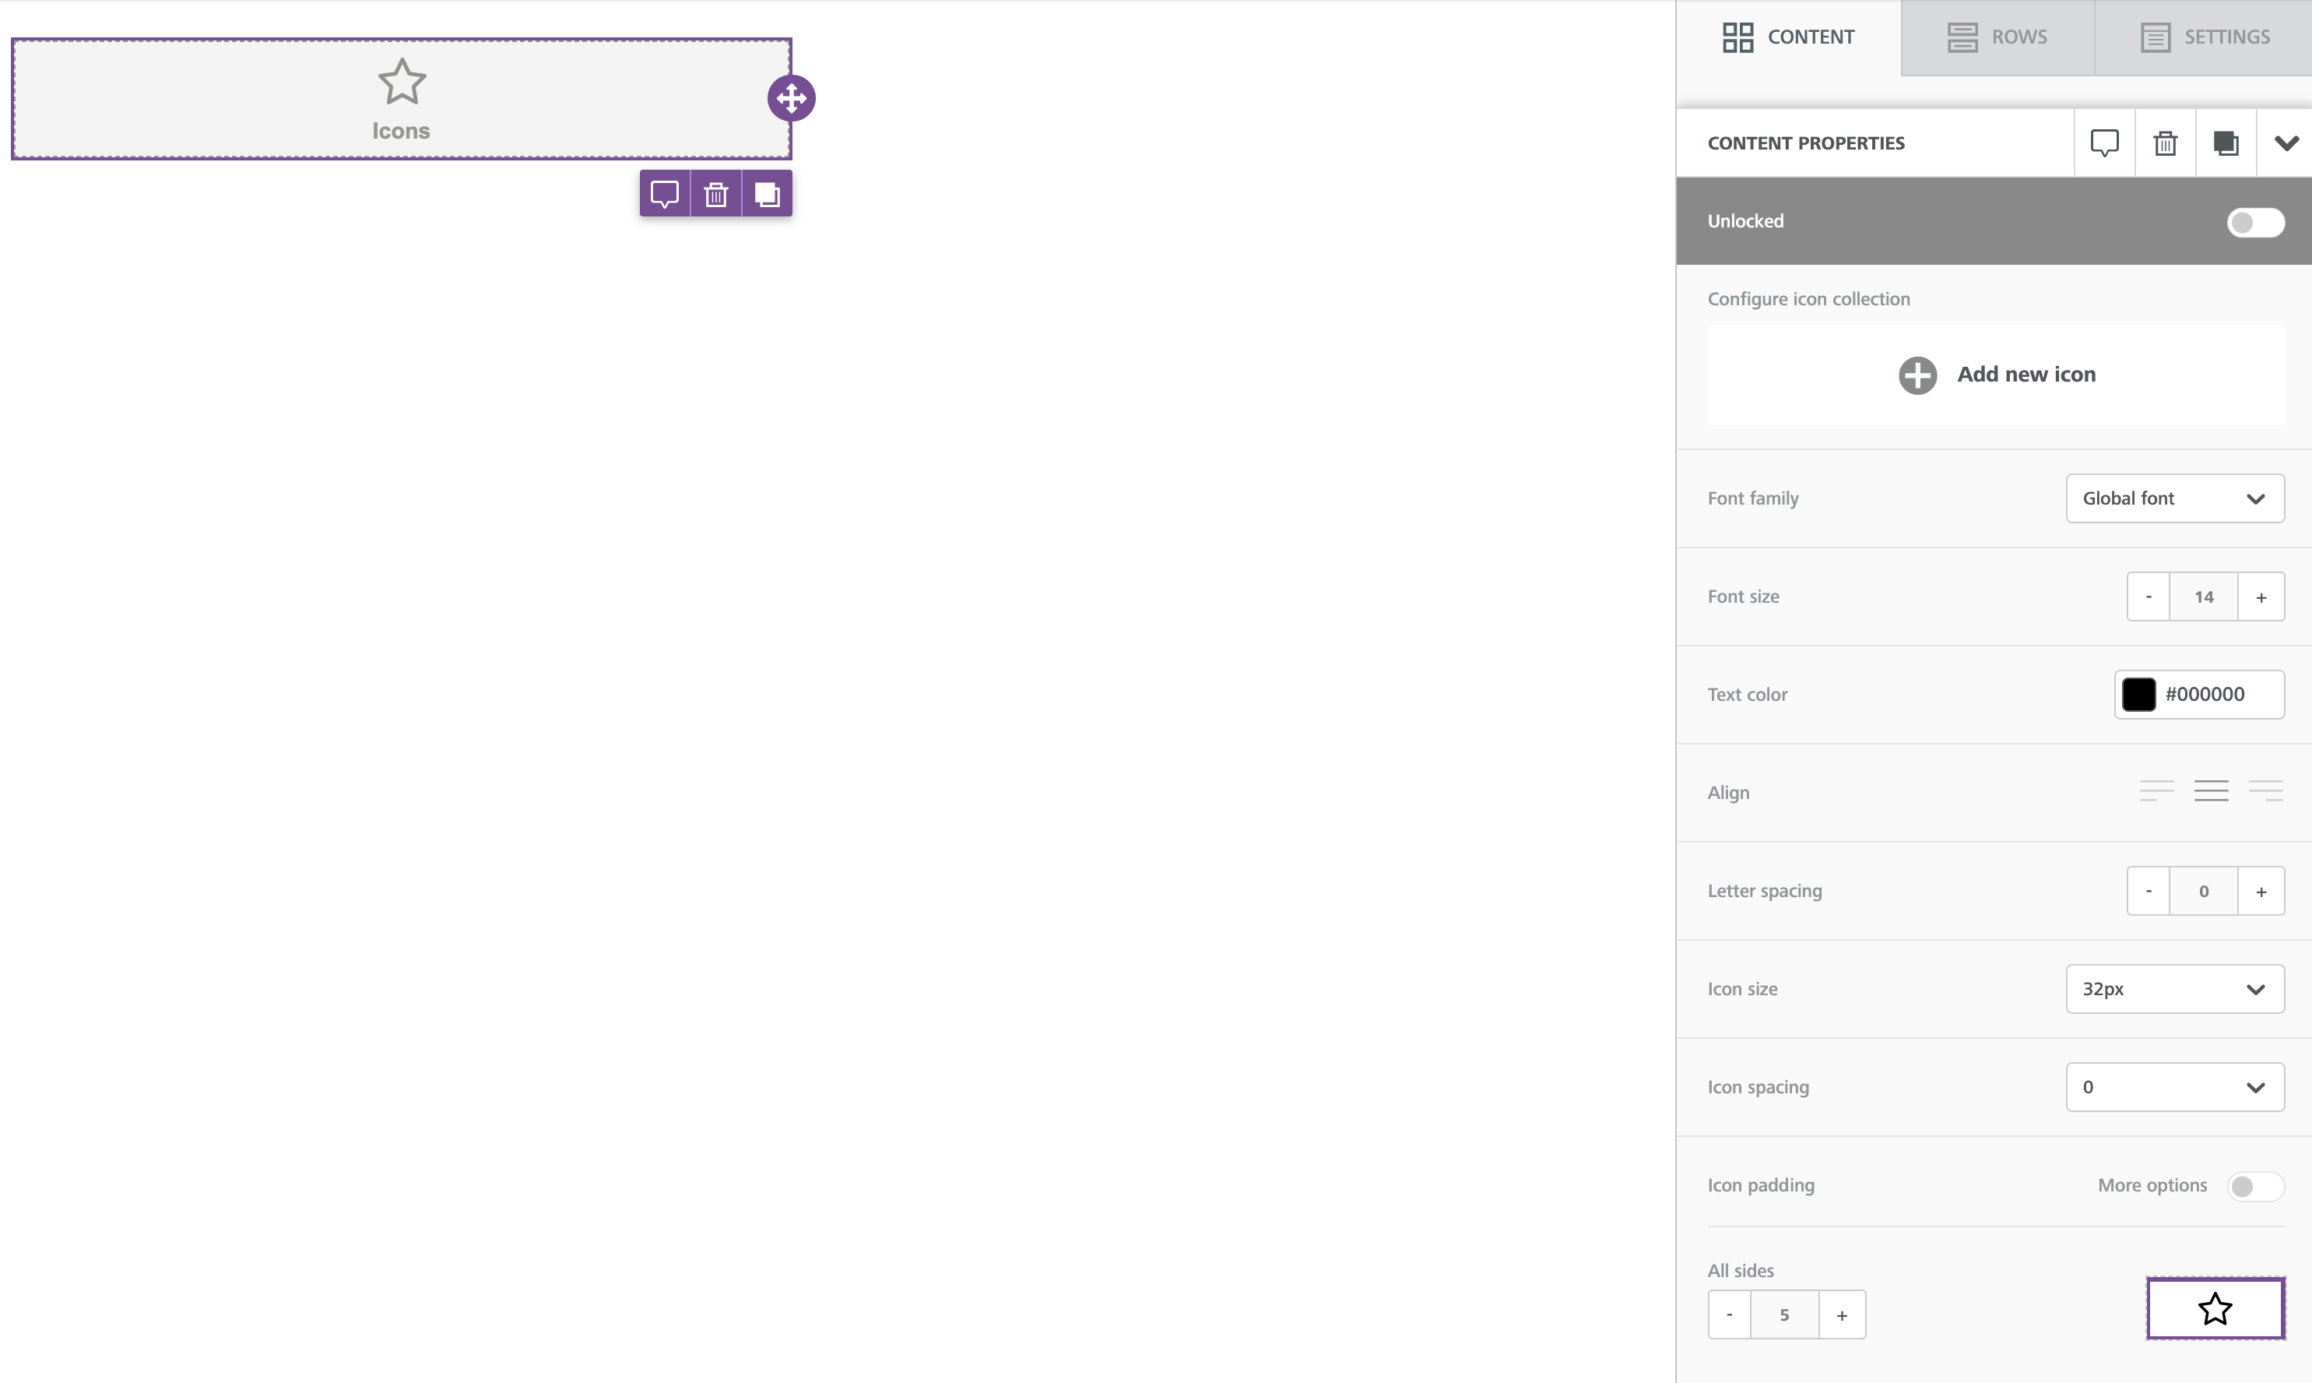
Task: Click the plus circle icon beside Add new icon
Action: [x=1917, y=375]
